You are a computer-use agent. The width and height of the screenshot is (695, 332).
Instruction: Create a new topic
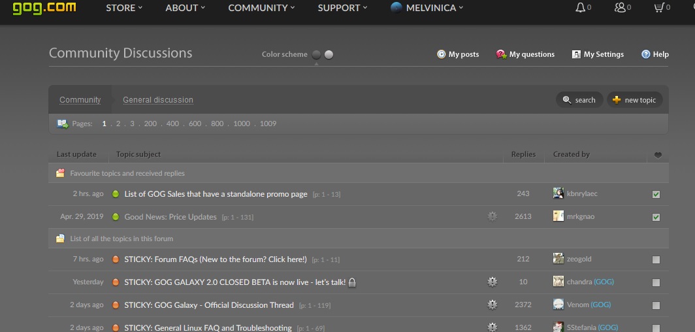(635, 100)
